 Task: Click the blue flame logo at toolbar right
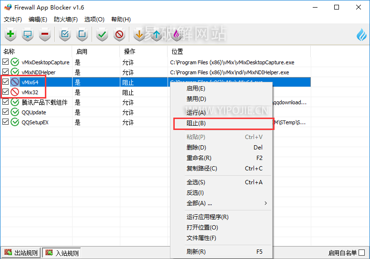(361, 35)
